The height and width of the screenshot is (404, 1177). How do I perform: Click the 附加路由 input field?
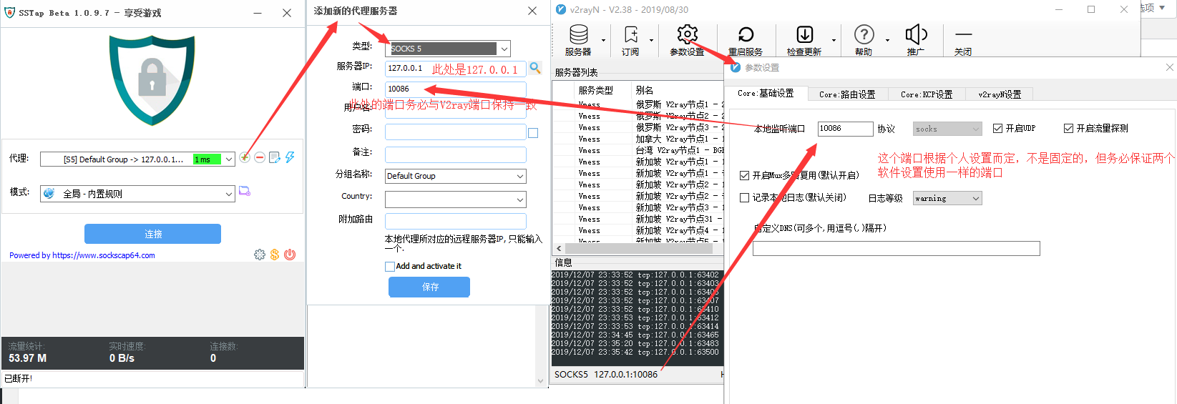(456, 221)
